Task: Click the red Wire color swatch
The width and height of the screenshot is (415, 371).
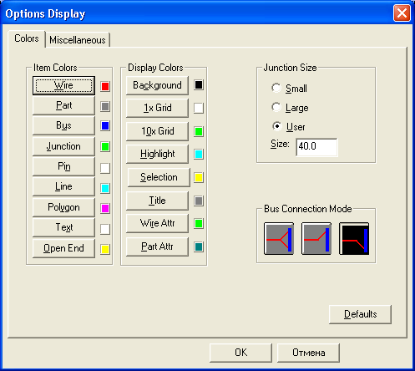Action: [105, 86]
